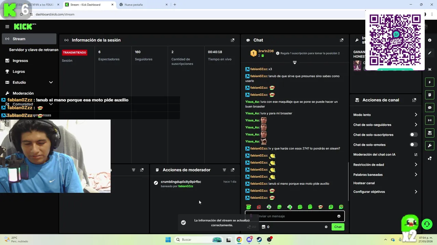Image resolution: width=437 pixels, height=245 pixels.
Task: Click the chat panel scrollbar
Action: [348, 181]
